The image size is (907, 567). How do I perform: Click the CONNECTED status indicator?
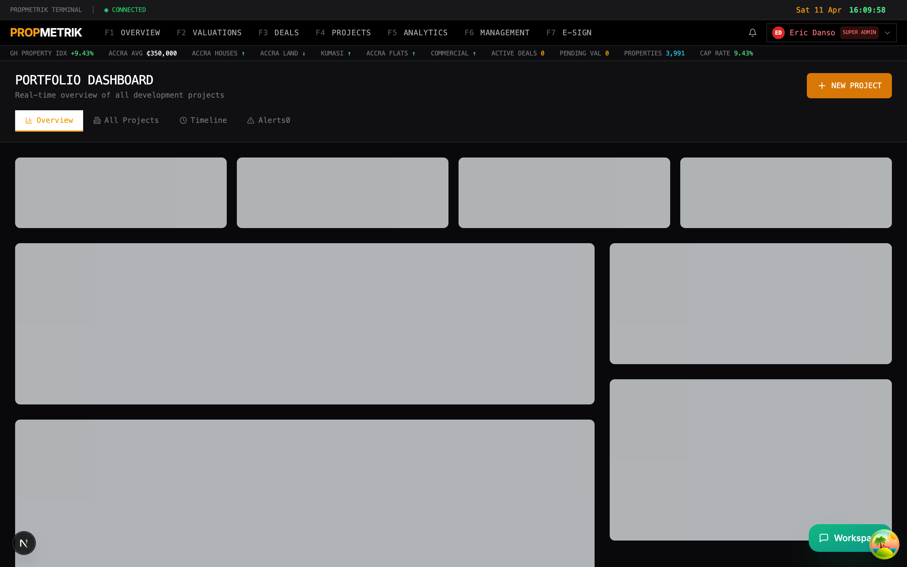coord(125,10)
